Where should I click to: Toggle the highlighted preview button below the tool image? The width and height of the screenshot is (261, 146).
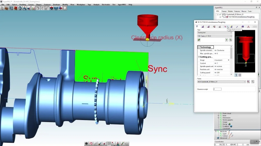pyautogui.click(x=236, y=75)
